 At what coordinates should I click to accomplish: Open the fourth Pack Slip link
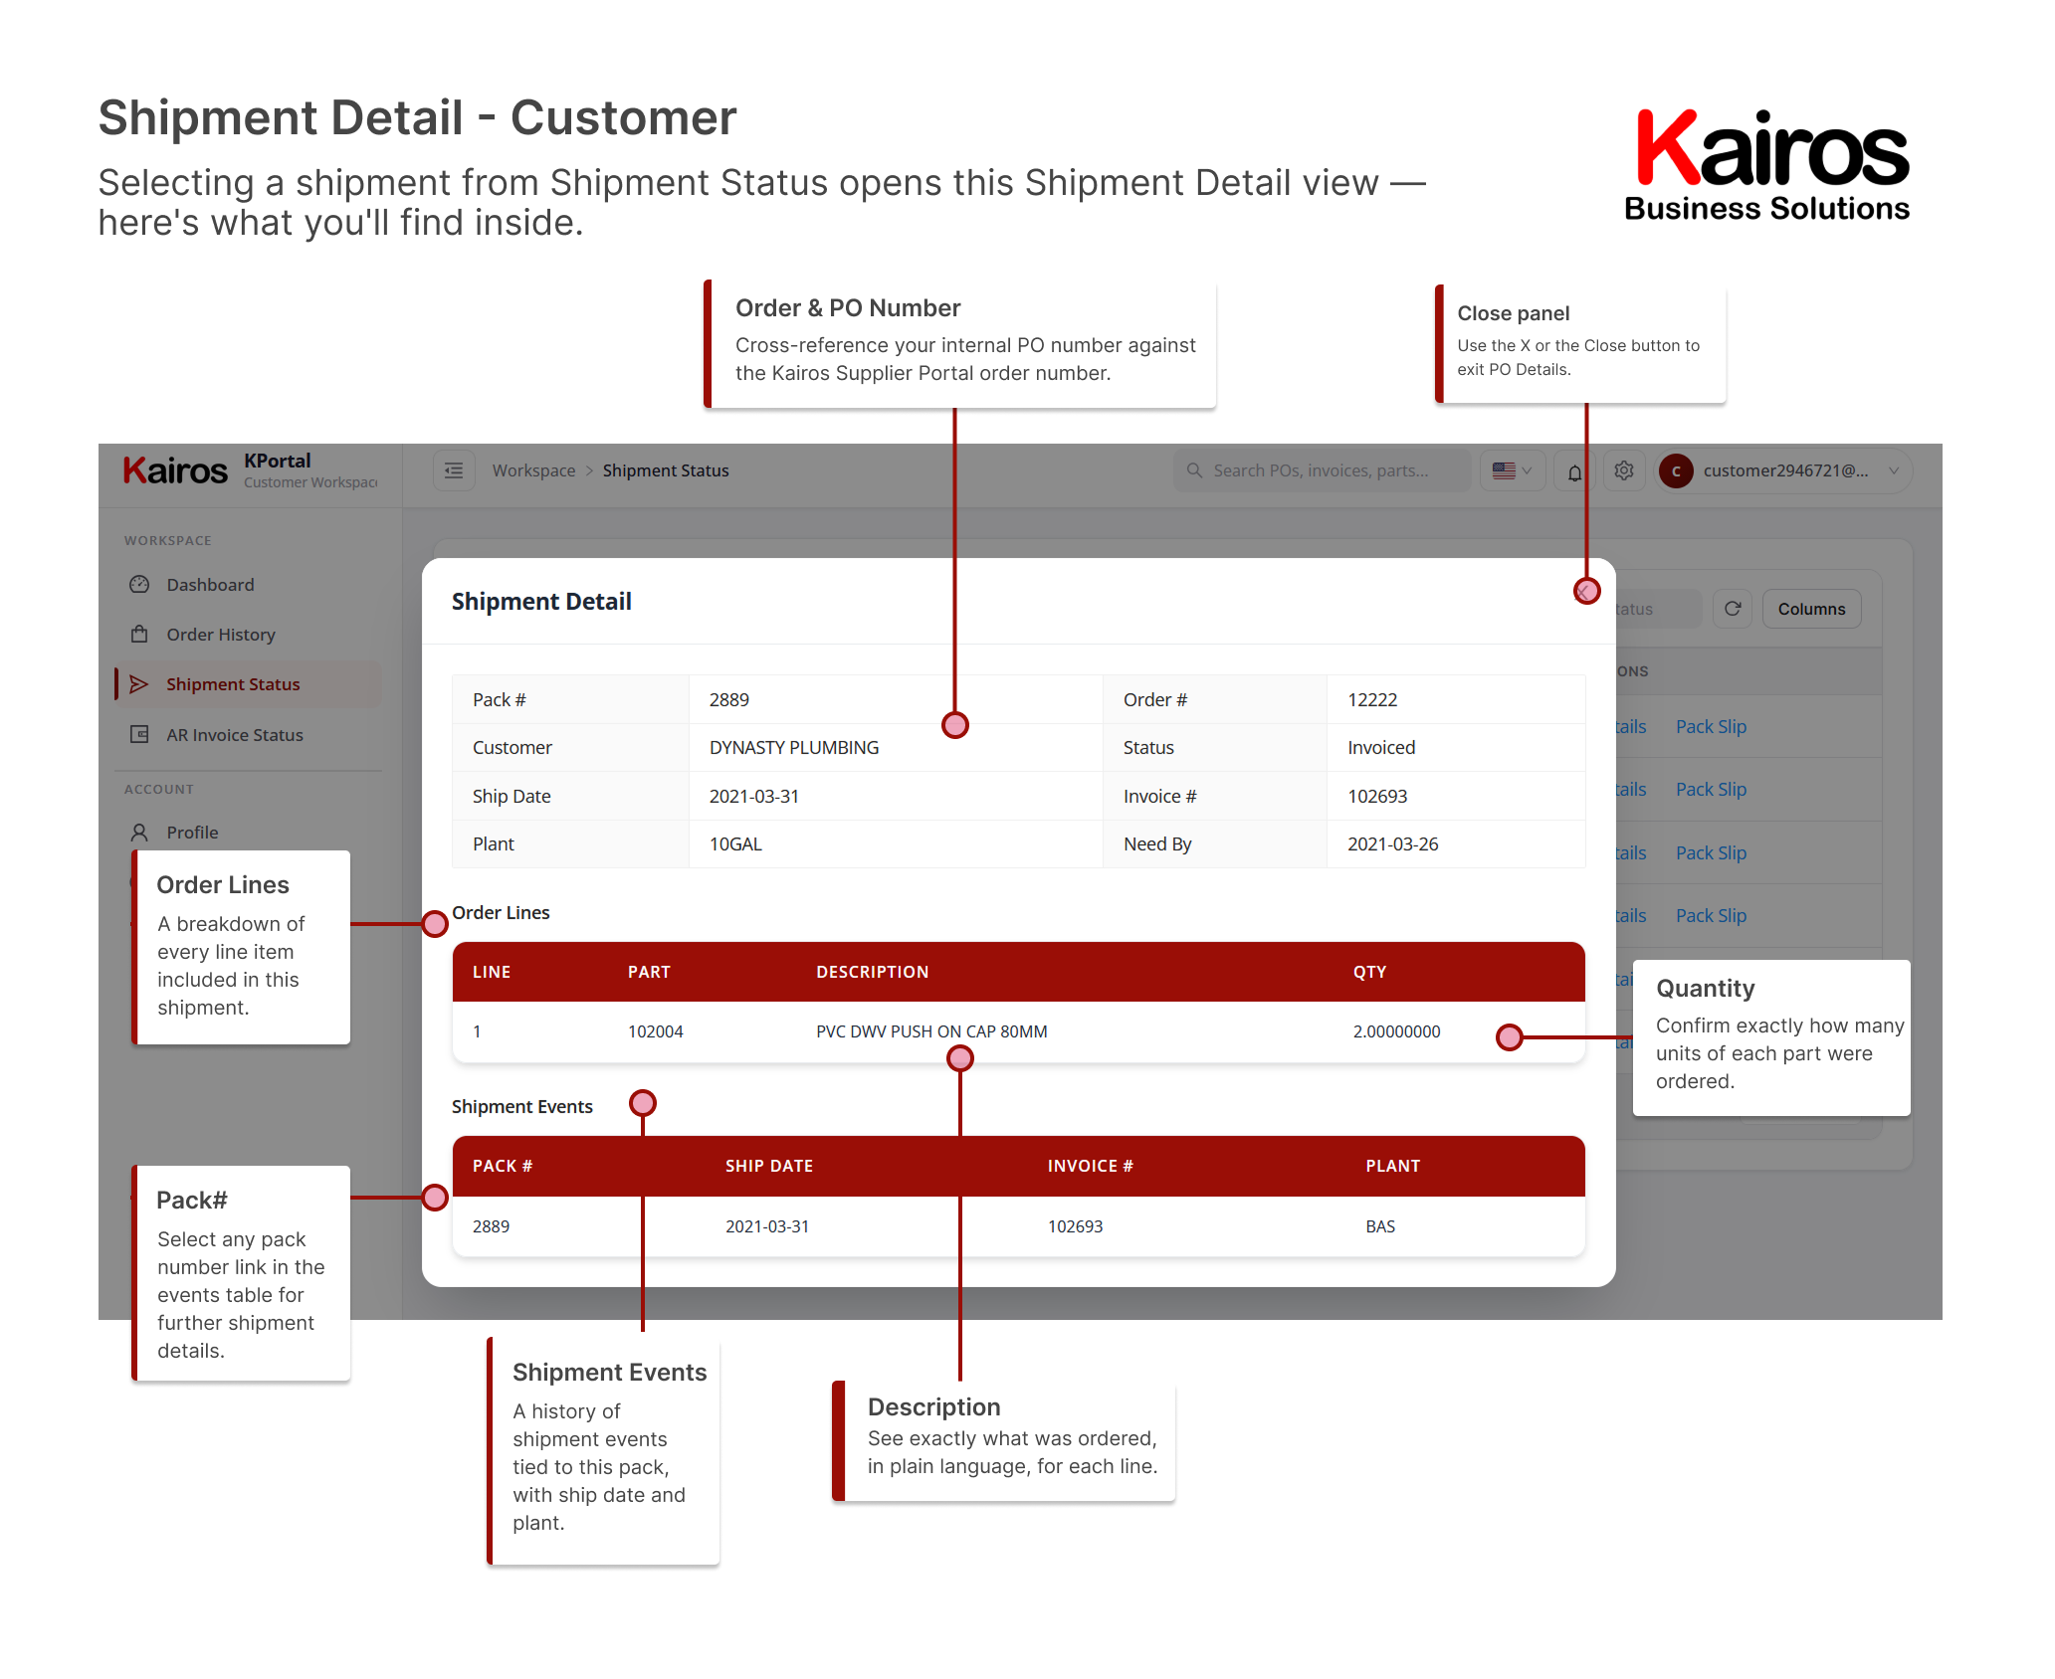tap(1712, 916)
